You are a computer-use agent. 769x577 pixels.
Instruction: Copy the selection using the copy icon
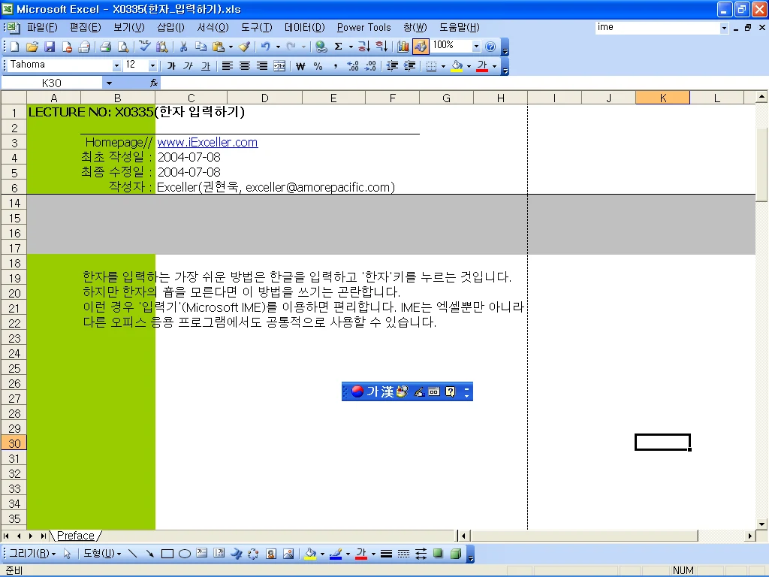[201, 47]
